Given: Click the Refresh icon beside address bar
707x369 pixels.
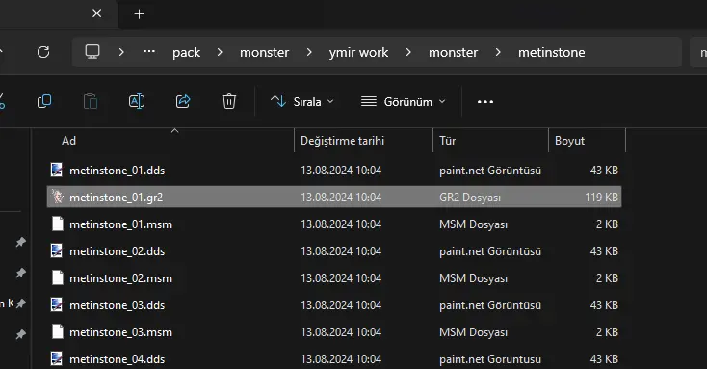Looking at the screenshot, I should (x=43, y=52).
